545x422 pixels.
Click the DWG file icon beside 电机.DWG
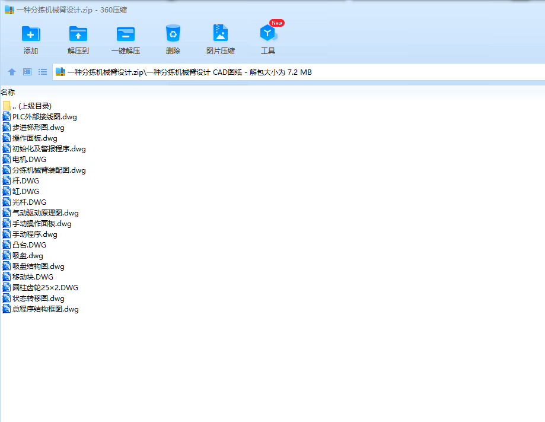point(7,159)
